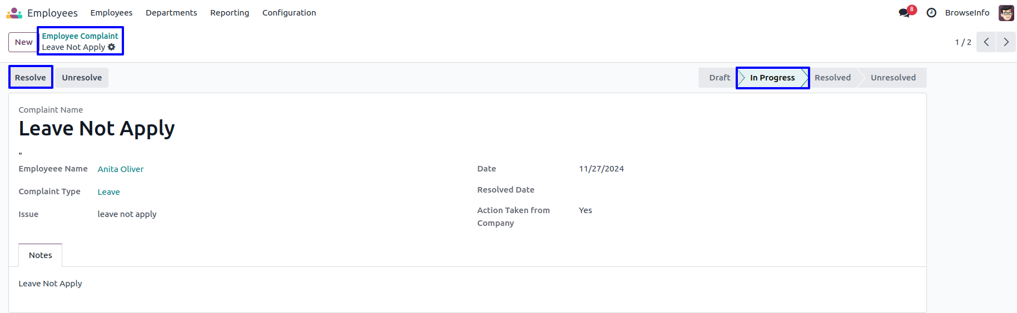The width and height of the screenshot is (1017, 313).
Task: Click the user avatar picture
Action: pyautogui.click(x=1006, y=13)
